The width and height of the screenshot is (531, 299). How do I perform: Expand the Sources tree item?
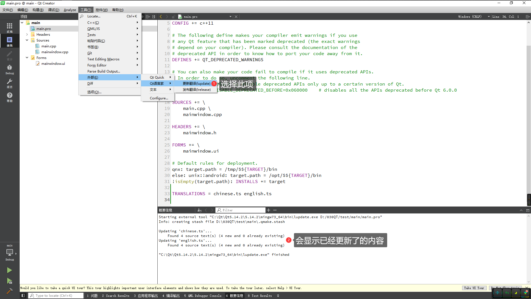point(27,40)
